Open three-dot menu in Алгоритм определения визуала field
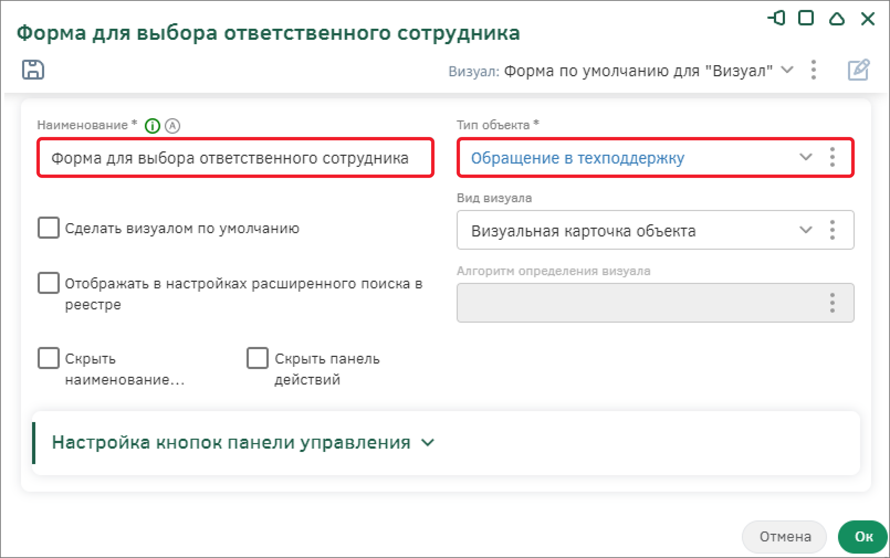The width and height of the screenshot is (890, 558). click(x=833, y=303)
